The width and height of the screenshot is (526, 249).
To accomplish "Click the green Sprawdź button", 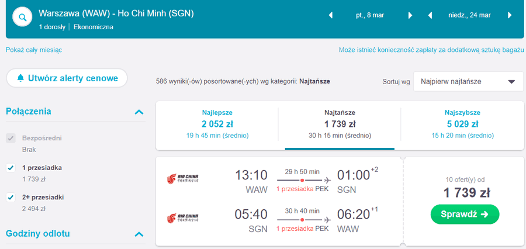I will (x=465, y=214).
